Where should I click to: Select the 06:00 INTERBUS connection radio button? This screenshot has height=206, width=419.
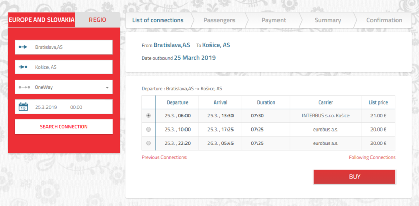(148, 116)
